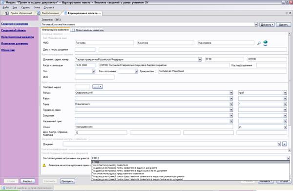This screenshot has height=191, width=293.
Task: Open Отчёт об ошибках и предупреждениях panel
Action: (x=27, y=188)
